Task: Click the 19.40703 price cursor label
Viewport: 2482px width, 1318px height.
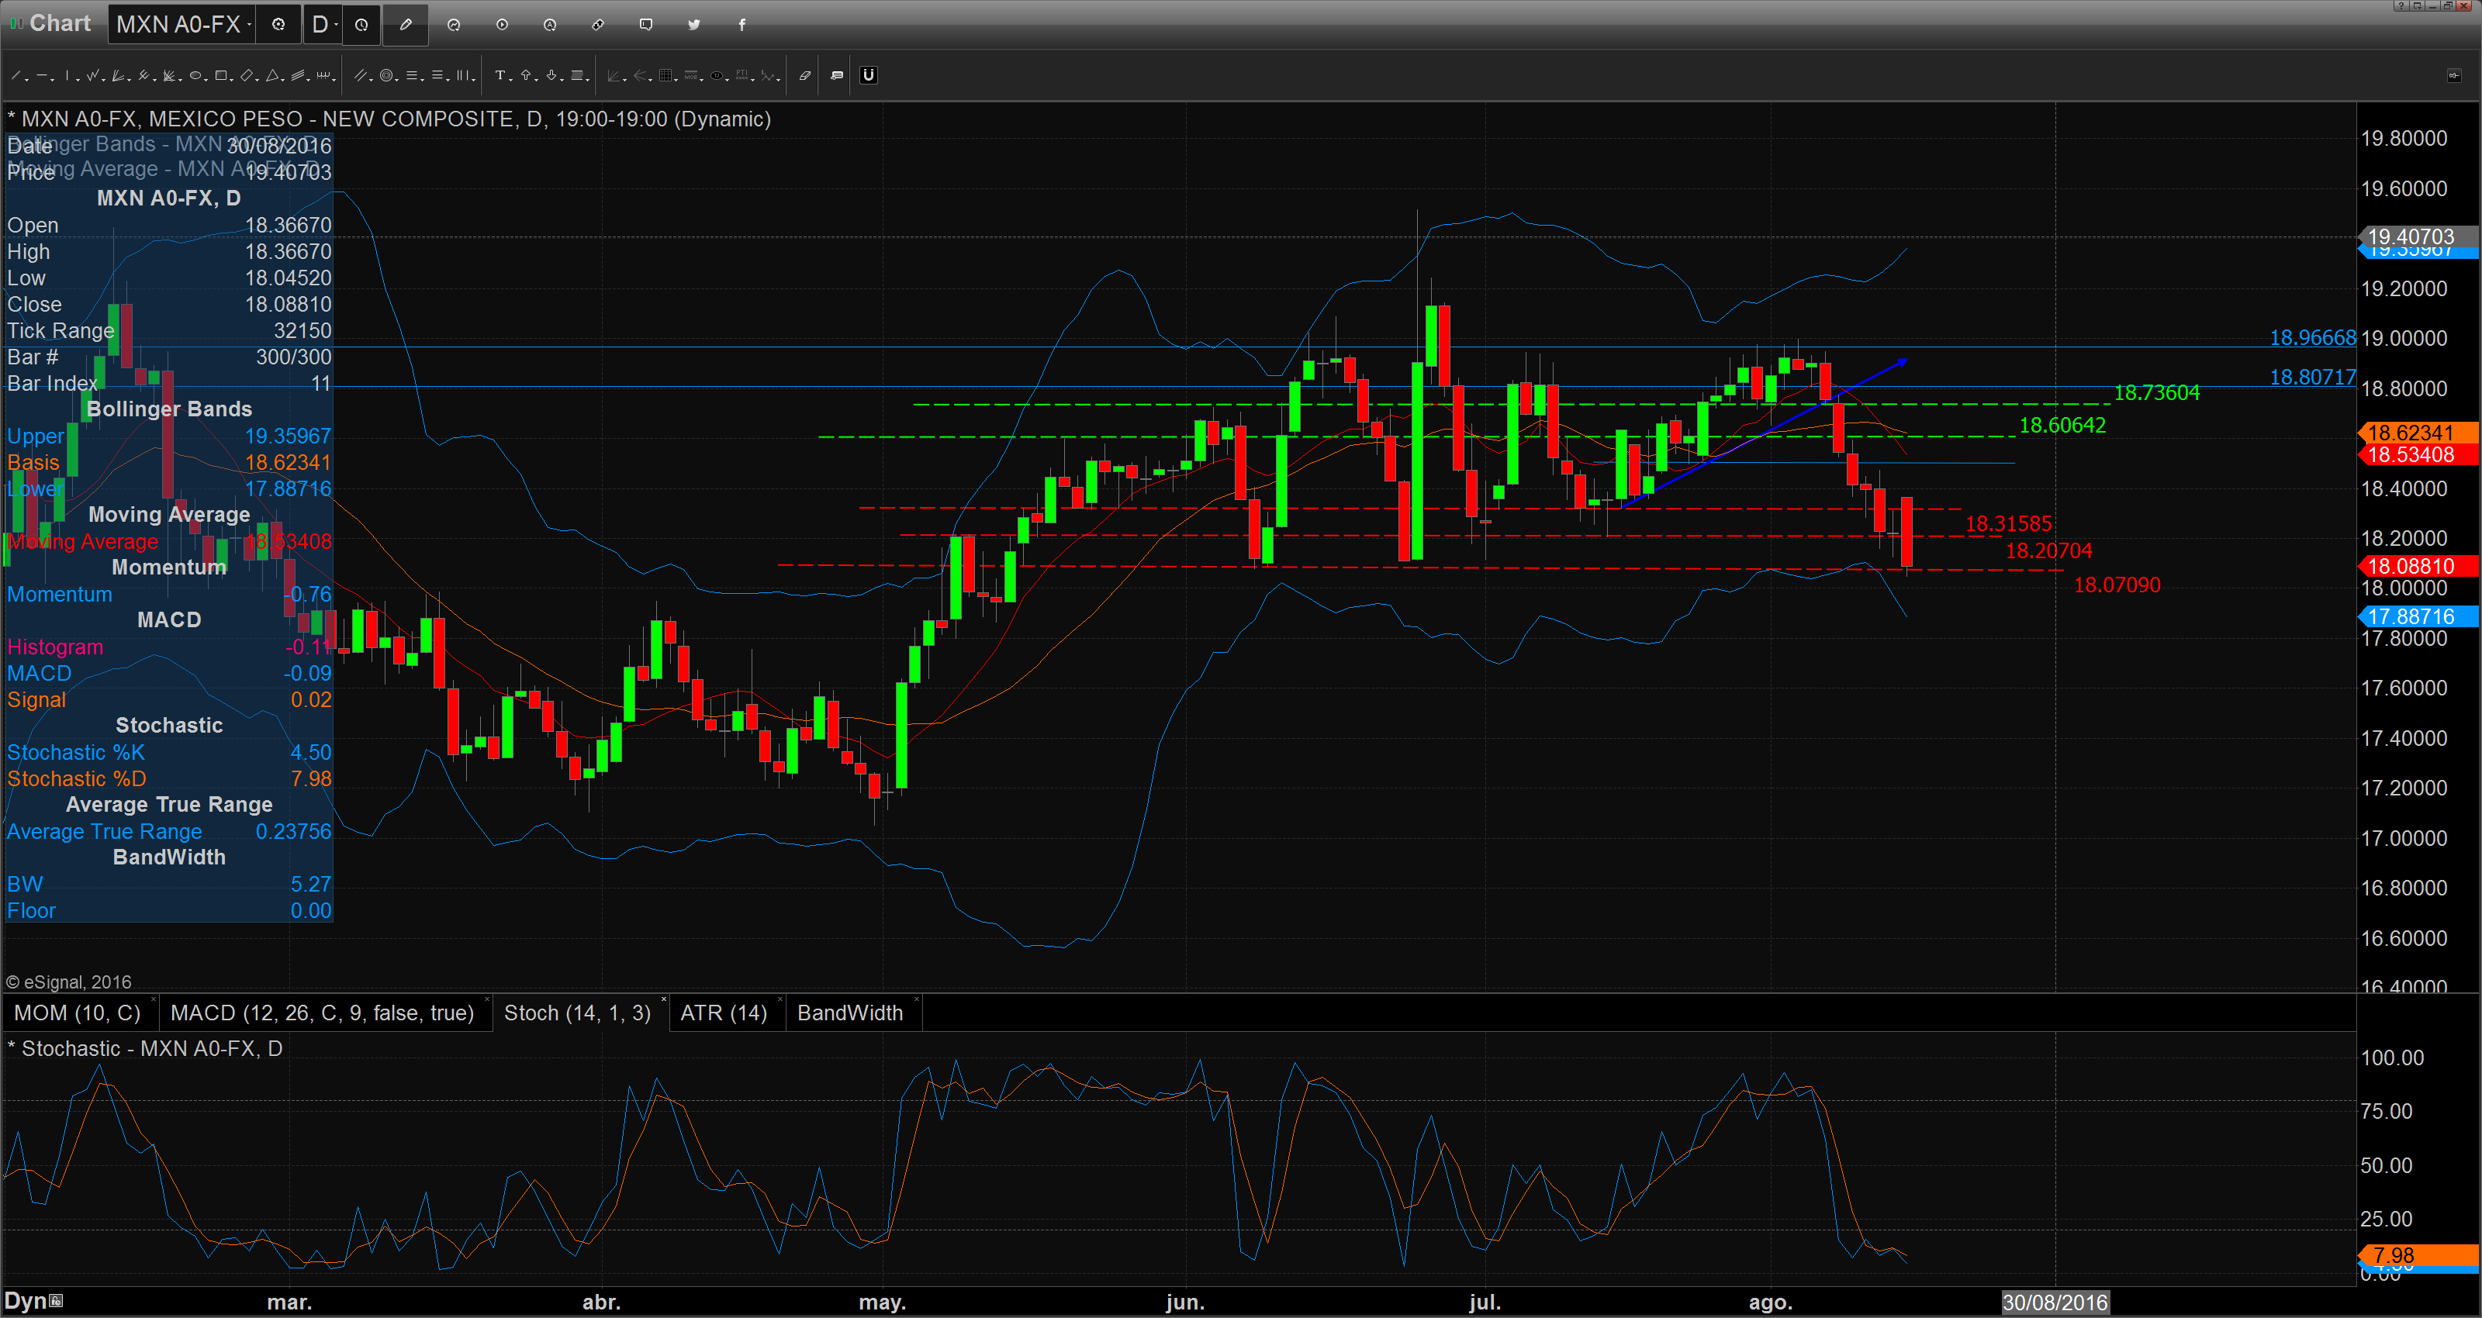Action: 2418,237
